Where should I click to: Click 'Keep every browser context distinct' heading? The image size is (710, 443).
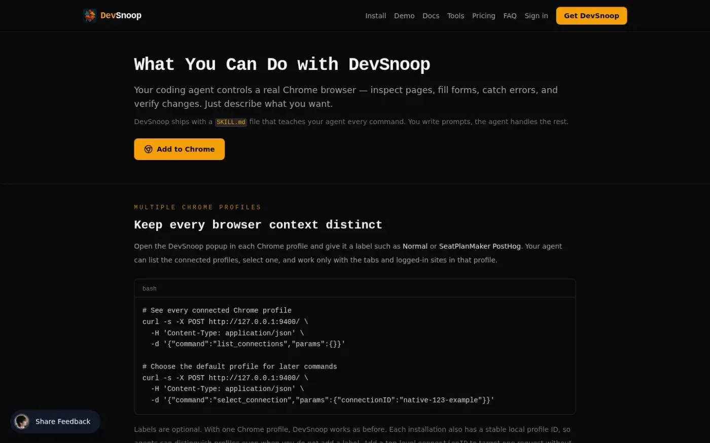[x=258, y=225]
